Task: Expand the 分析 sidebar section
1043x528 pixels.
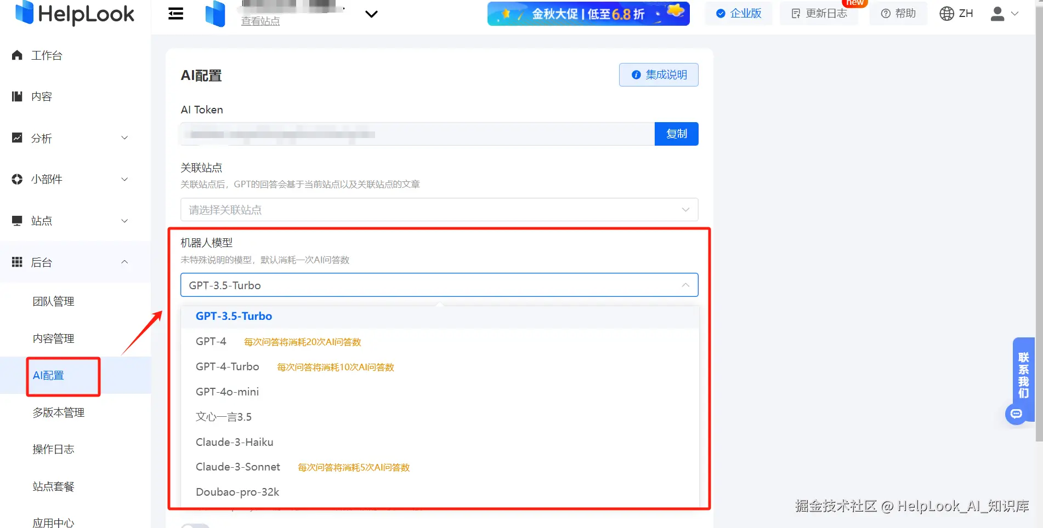Action: pyautogui.click(x=75, y=138)
